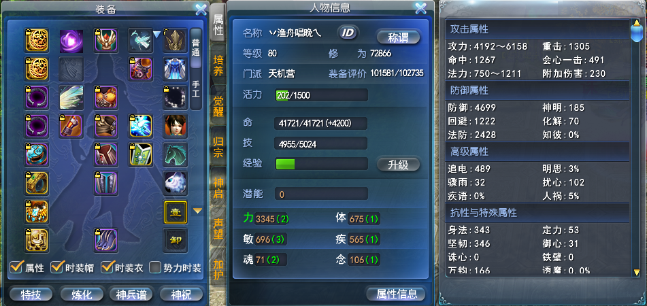Click the blue robe armor icon
The width and height of the screenshot is (647, 306).
[176, 69]
